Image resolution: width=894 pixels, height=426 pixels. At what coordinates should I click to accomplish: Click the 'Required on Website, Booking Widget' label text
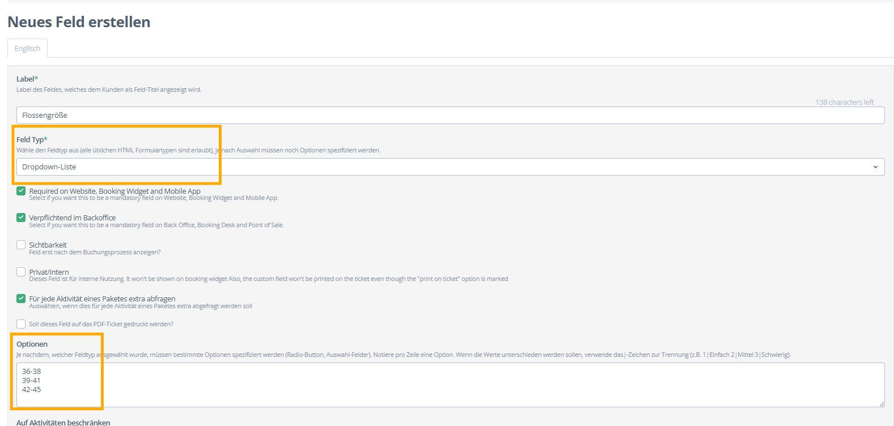click(115, 191)
